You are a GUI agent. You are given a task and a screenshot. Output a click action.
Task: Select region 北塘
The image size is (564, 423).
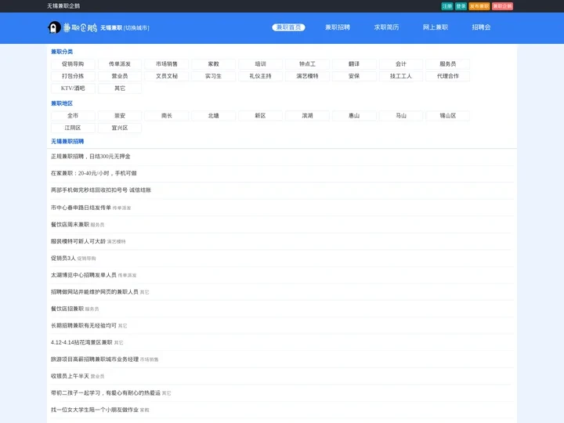coord(214,116)
